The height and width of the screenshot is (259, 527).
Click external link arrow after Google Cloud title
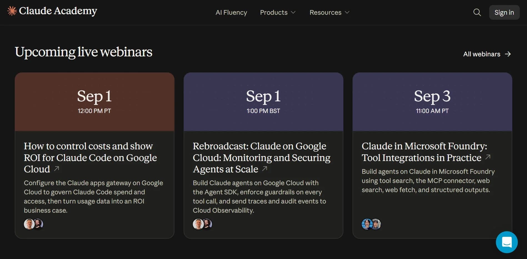coord(57,169)
